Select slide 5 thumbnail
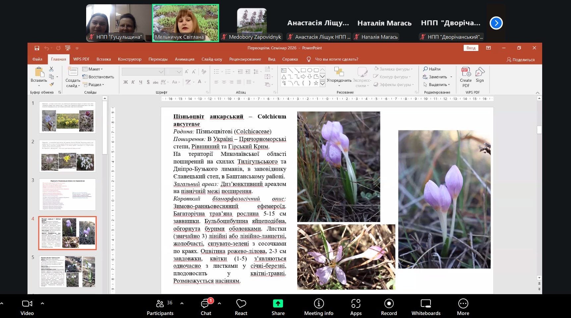Screen dimensions: 571x318 coord(67,271)
